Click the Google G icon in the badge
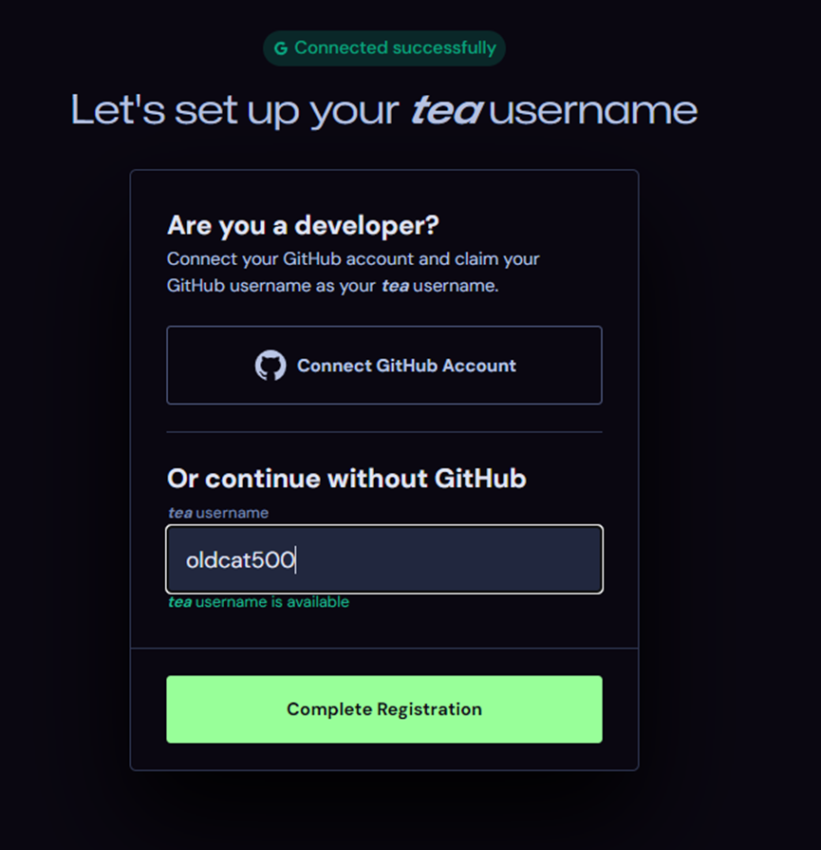Screen dimensions: 821x850 [281, 48]
